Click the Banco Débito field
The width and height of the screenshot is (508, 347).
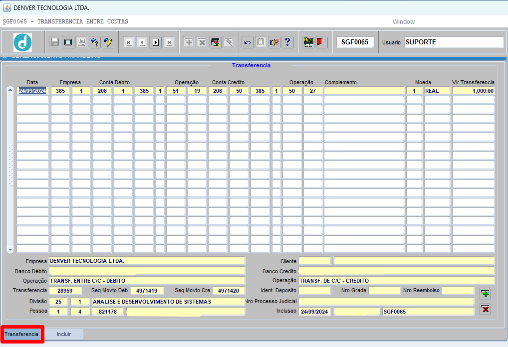(147, 271)
